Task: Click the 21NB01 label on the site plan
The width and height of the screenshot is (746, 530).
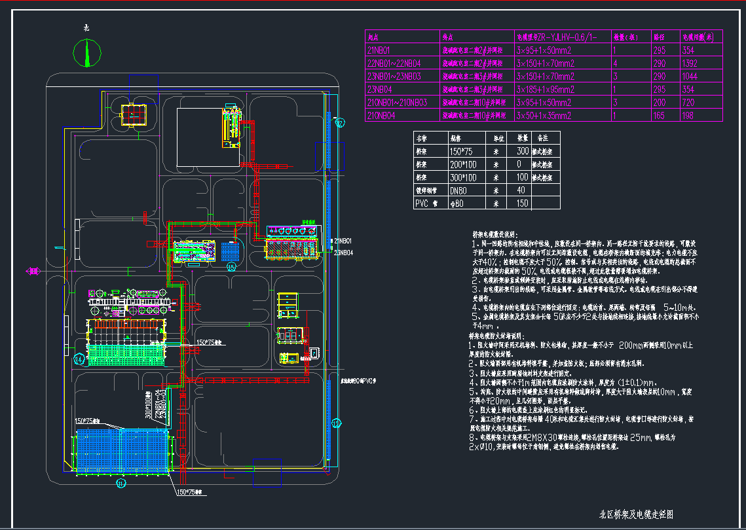Action: point(344,241)
